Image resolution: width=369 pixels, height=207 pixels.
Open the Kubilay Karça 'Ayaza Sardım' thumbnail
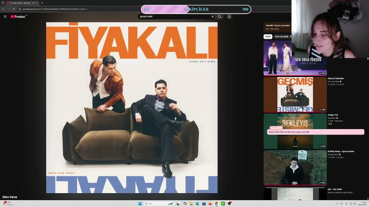click(x=295, y=168)
